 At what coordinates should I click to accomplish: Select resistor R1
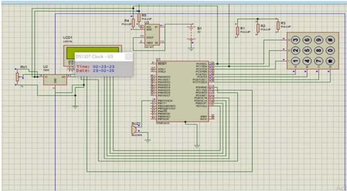pyautogui.click(x=237, y=31)
